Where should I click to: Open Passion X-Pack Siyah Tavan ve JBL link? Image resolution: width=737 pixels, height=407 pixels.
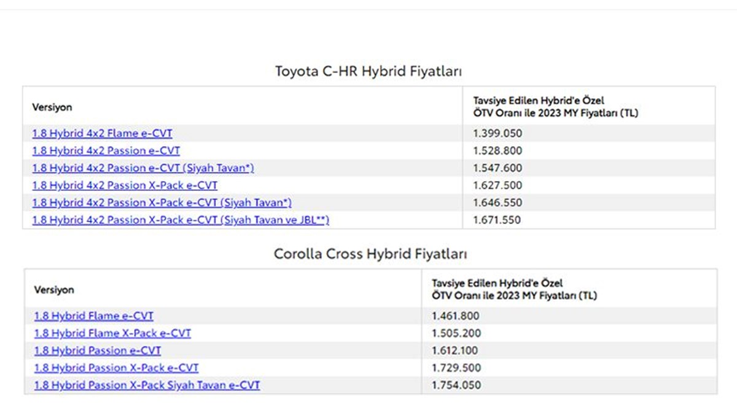(x=181, y=220)
